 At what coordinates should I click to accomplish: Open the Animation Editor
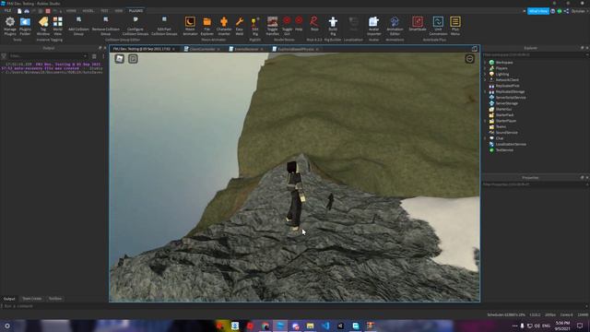click(395, 26)
